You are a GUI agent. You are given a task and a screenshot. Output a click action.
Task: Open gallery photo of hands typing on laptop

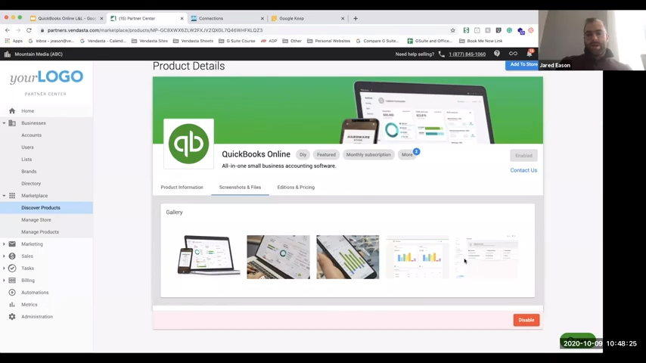point(278,257)
